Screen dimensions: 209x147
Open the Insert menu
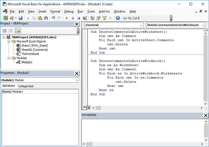[42, 11]
